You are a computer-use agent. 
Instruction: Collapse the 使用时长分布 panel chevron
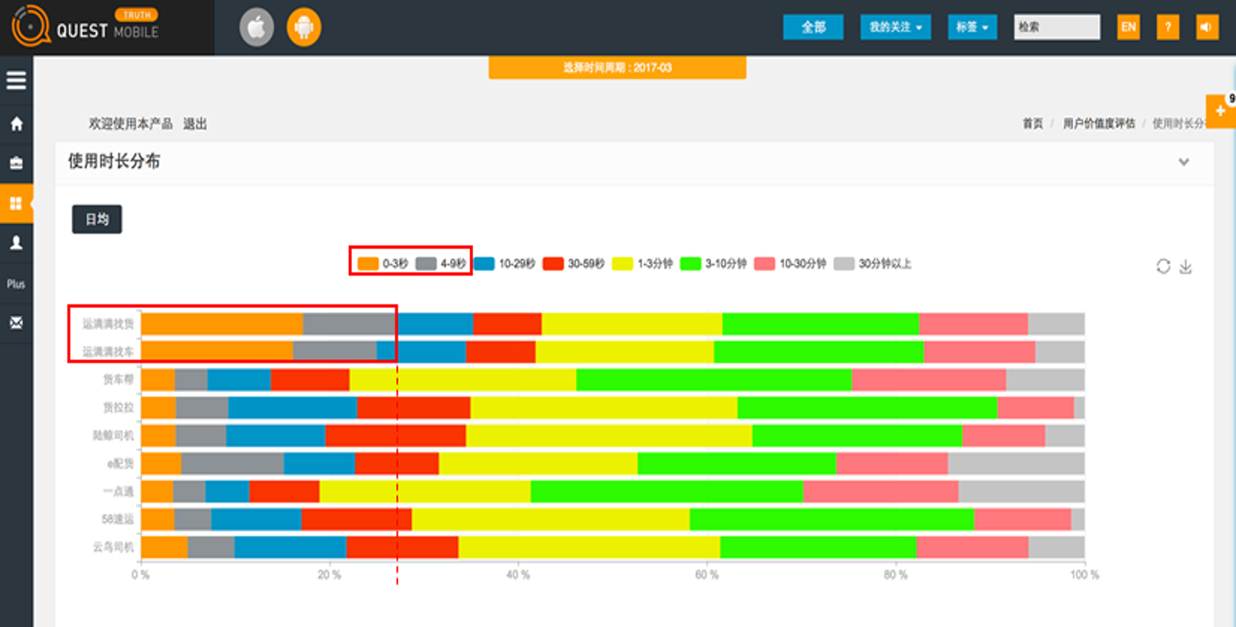(1183, 162)
